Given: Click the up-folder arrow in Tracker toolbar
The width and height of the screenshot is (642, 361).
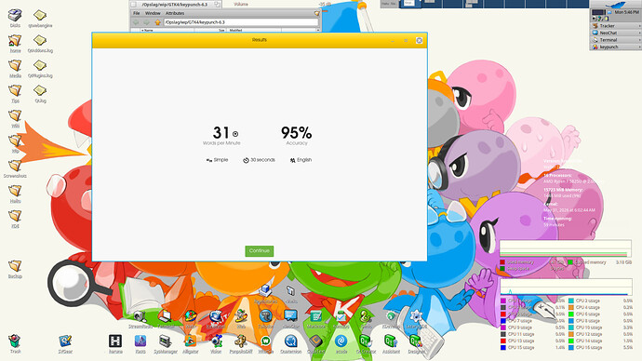Looking at the screenshot, I should 157,22.
